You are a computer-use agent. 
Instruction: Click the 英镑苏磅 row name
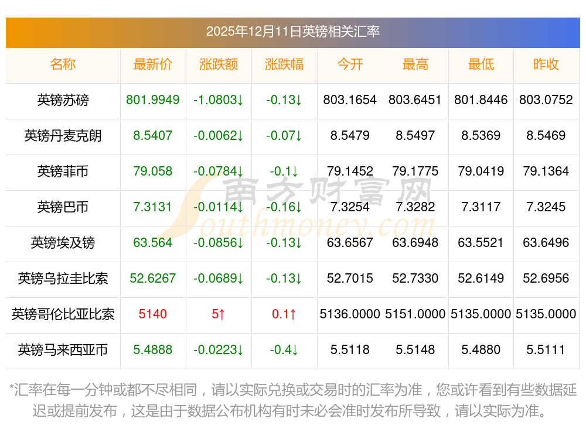point(63,99)
